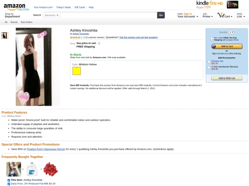Expand the see-price-in-cart arrow icon
249x186 pixels.
pos(99,43)
